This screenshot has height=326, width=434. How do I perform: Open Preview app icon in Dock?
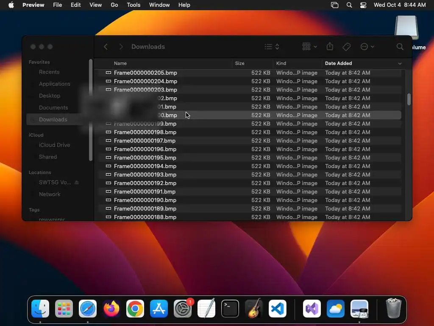pos(359,309)
